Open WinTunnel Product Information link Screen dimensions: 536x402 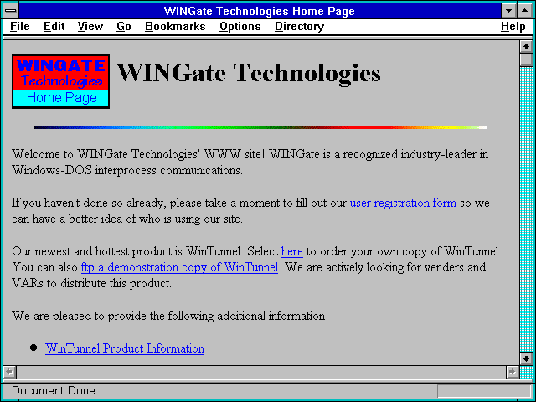125,348
